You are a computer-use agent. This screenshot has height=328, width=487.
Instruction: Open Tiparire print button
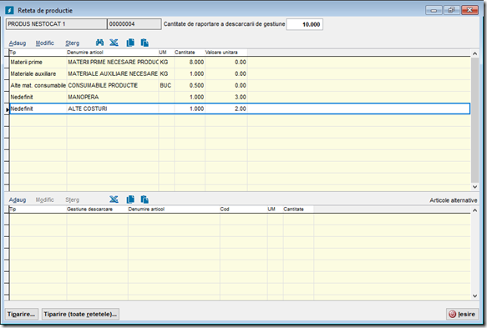click(22, 314)
